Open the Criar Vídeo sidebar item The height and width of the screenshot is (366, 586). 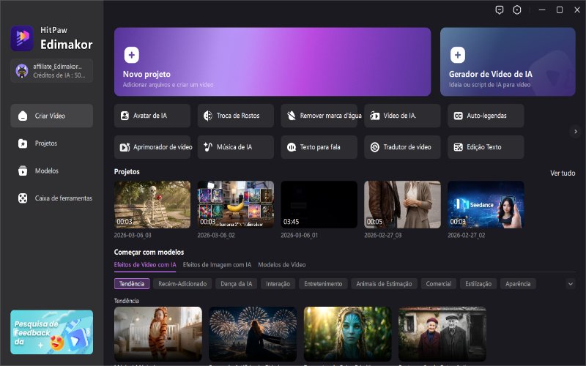click(x=51, y=116)
